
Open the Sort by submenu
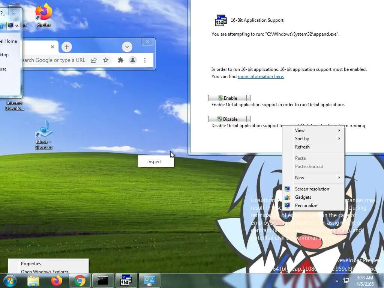313,139
